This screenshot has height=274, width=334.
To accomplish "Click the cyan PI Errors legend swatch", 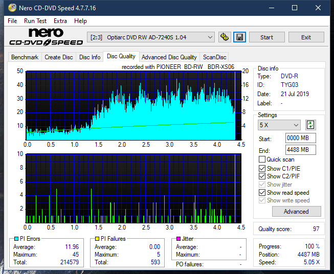I will pyautogui.click(x=16, y=239).
